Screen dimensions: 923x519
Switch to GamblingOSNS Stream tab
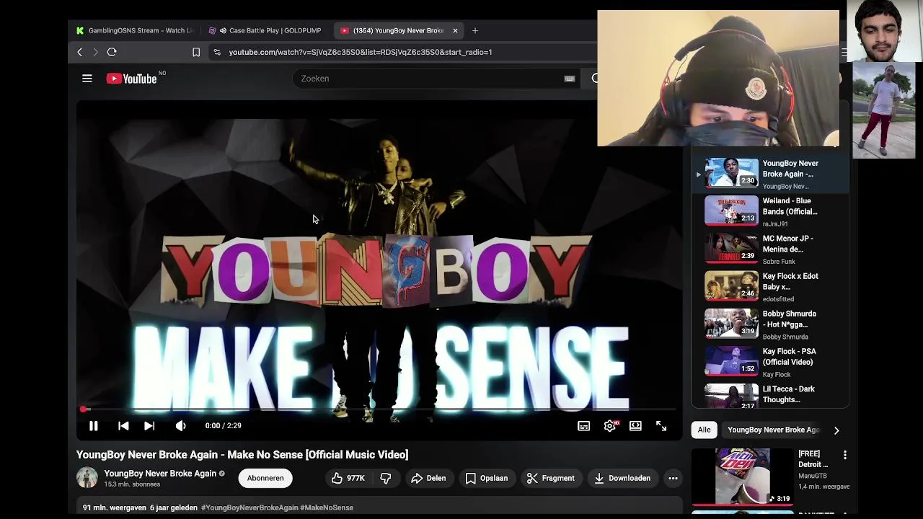(135, 30)
